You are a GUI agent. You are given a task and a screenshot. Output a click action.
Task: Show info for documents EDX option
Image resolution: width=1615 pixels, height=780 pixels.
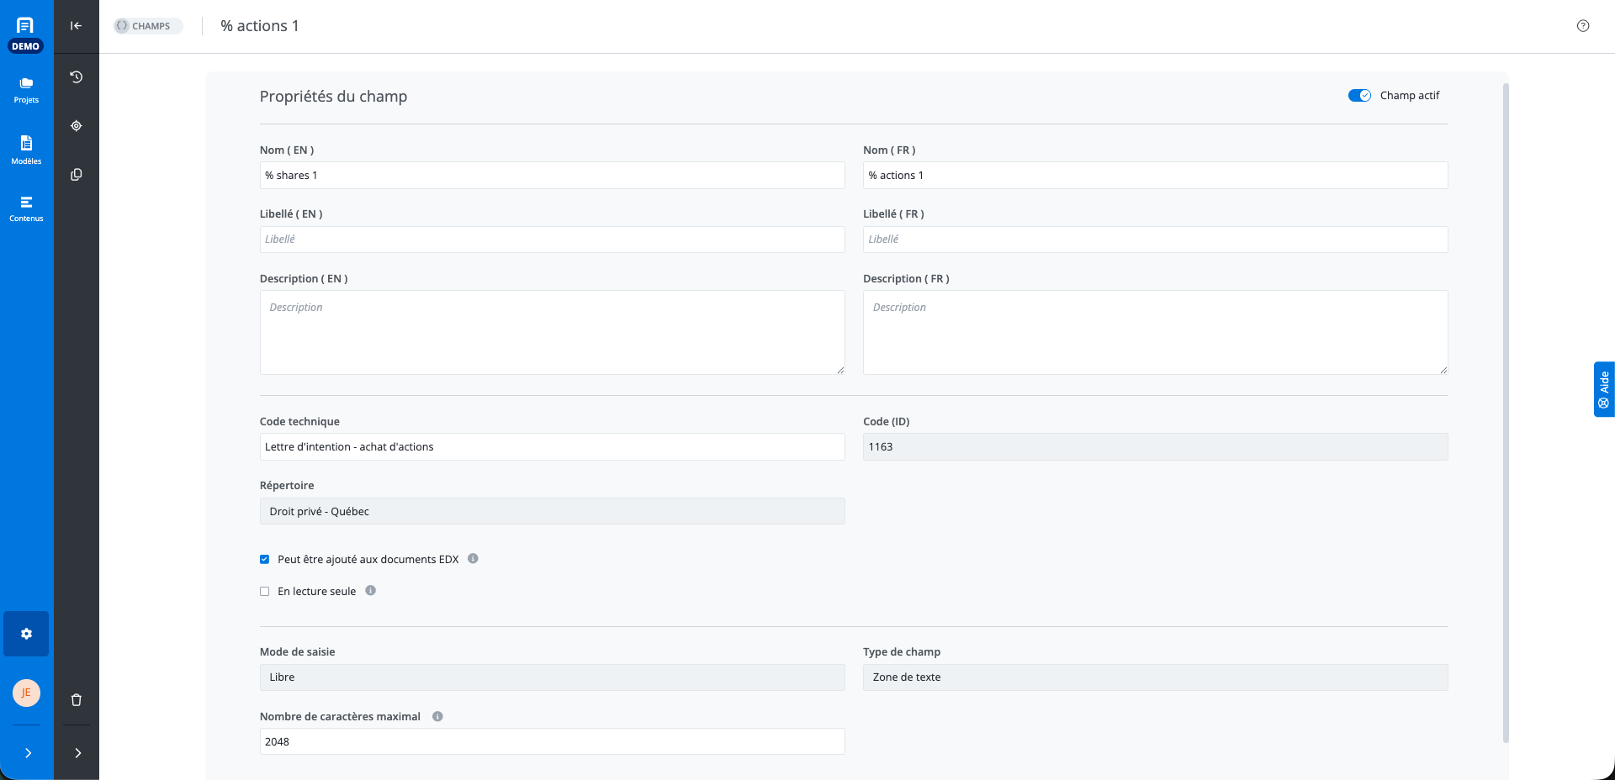473,559
